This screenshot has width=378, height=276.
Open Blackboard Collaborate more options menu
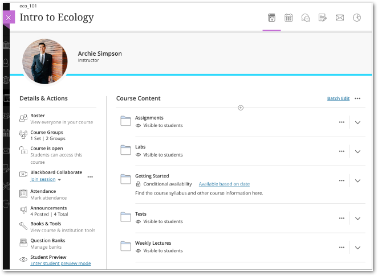click(90, 177)
